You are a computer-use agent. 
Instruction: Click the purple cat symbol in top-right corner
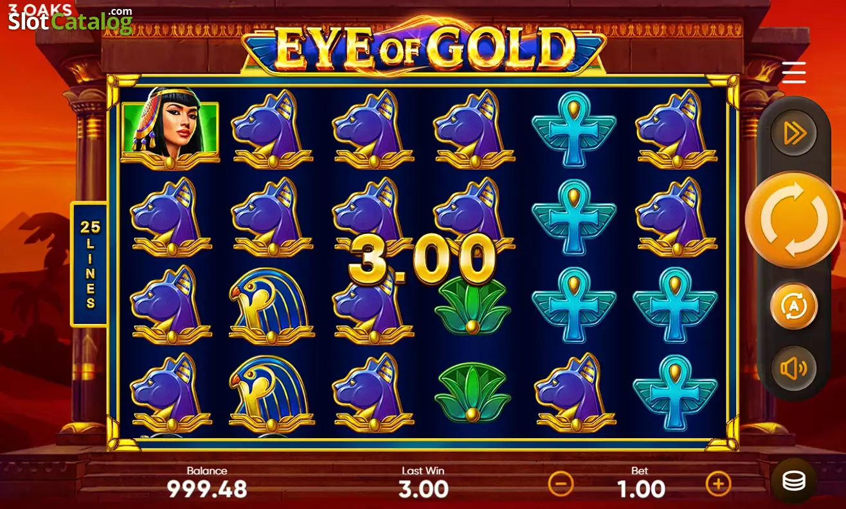click(675, 130)
